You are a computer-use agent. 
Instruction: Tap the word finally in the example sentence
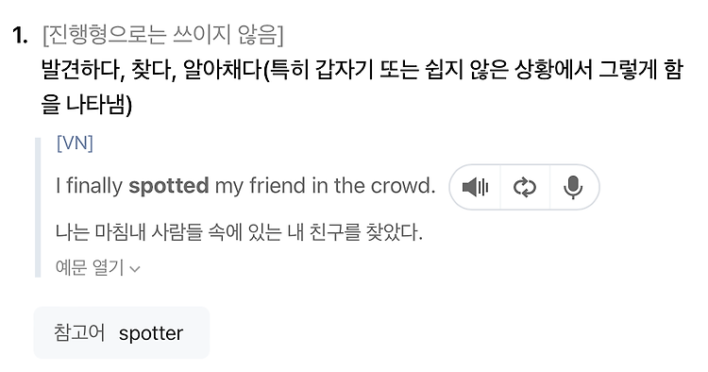tap(94, 186)
